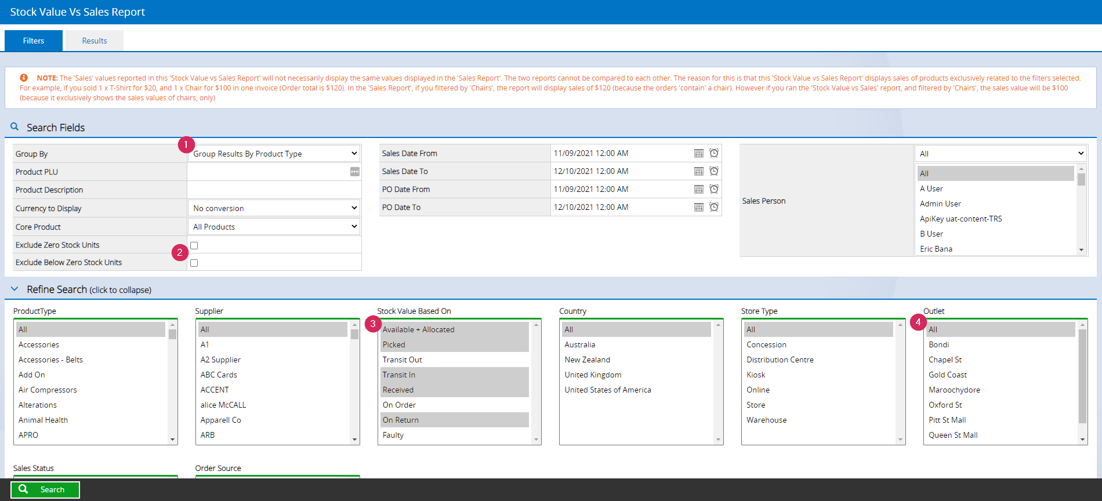This screenshot has width=1102, height=501.
Task: Select 'Maroochydore' outlet
Action: pos(1001,390)
